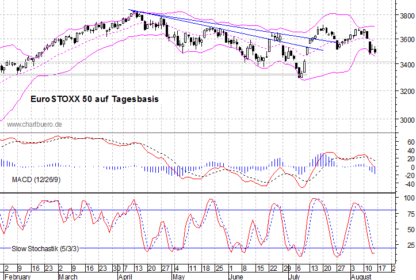Click the 60 value on MACD axis
Screen dimensions: 416x280
411,142
